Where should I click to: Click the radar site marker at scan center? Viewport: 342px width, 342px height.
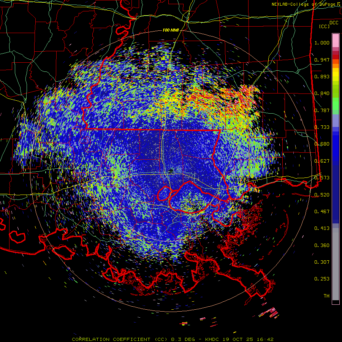[171, 171]
